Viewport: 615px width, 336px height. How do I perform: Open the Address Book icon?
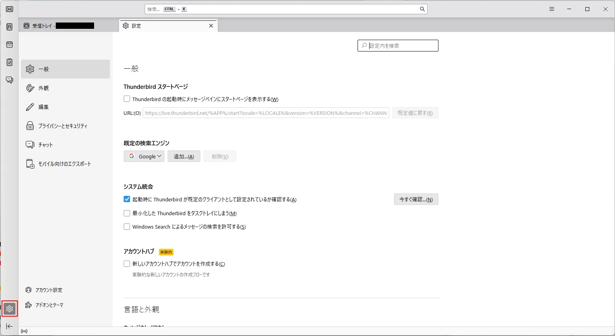(9, 27)
